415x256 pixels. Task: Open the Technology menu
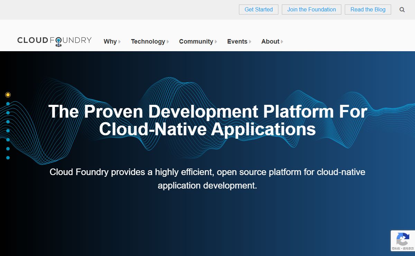tap(148, 42)
